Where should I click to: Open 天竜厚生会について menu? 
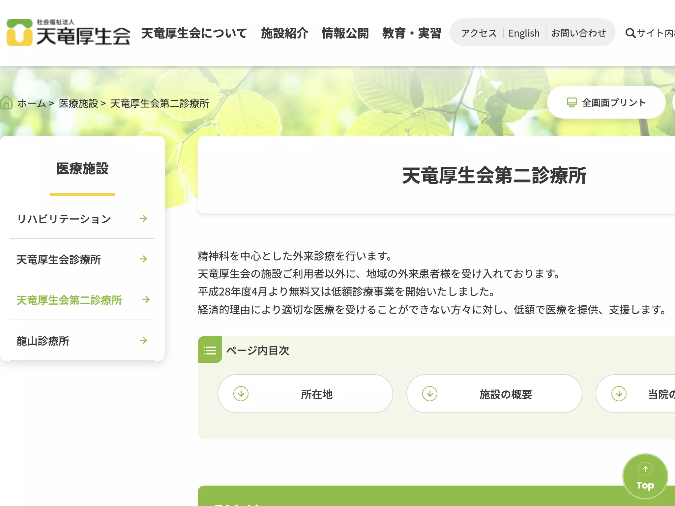pos(194,33)
